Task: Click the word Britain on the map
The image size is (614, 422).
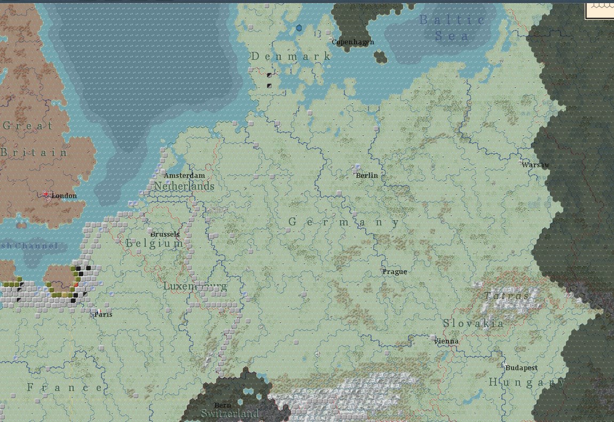Action: (x=34, y=152)
